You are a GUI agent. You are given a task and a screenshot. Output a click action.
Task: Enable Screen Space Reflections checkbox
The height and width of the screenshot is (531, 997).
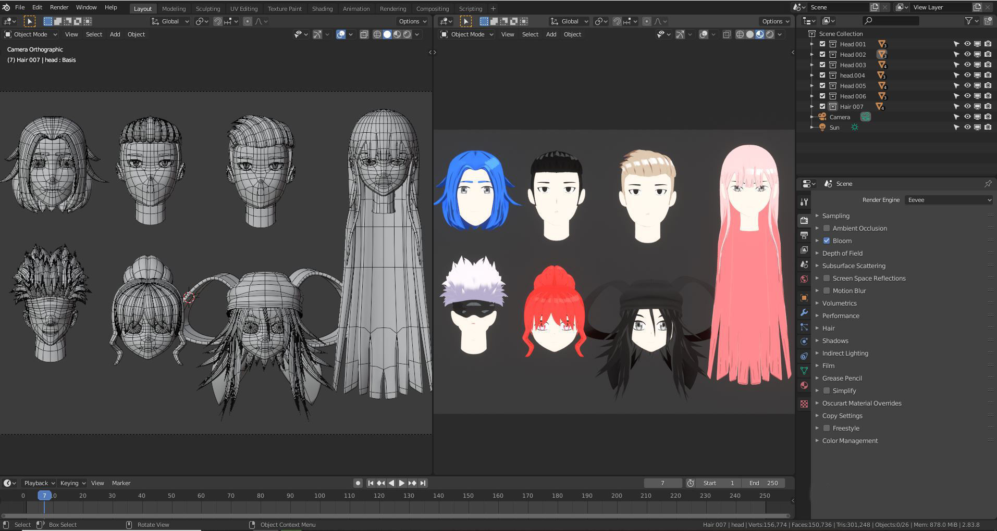pos(827,279)
